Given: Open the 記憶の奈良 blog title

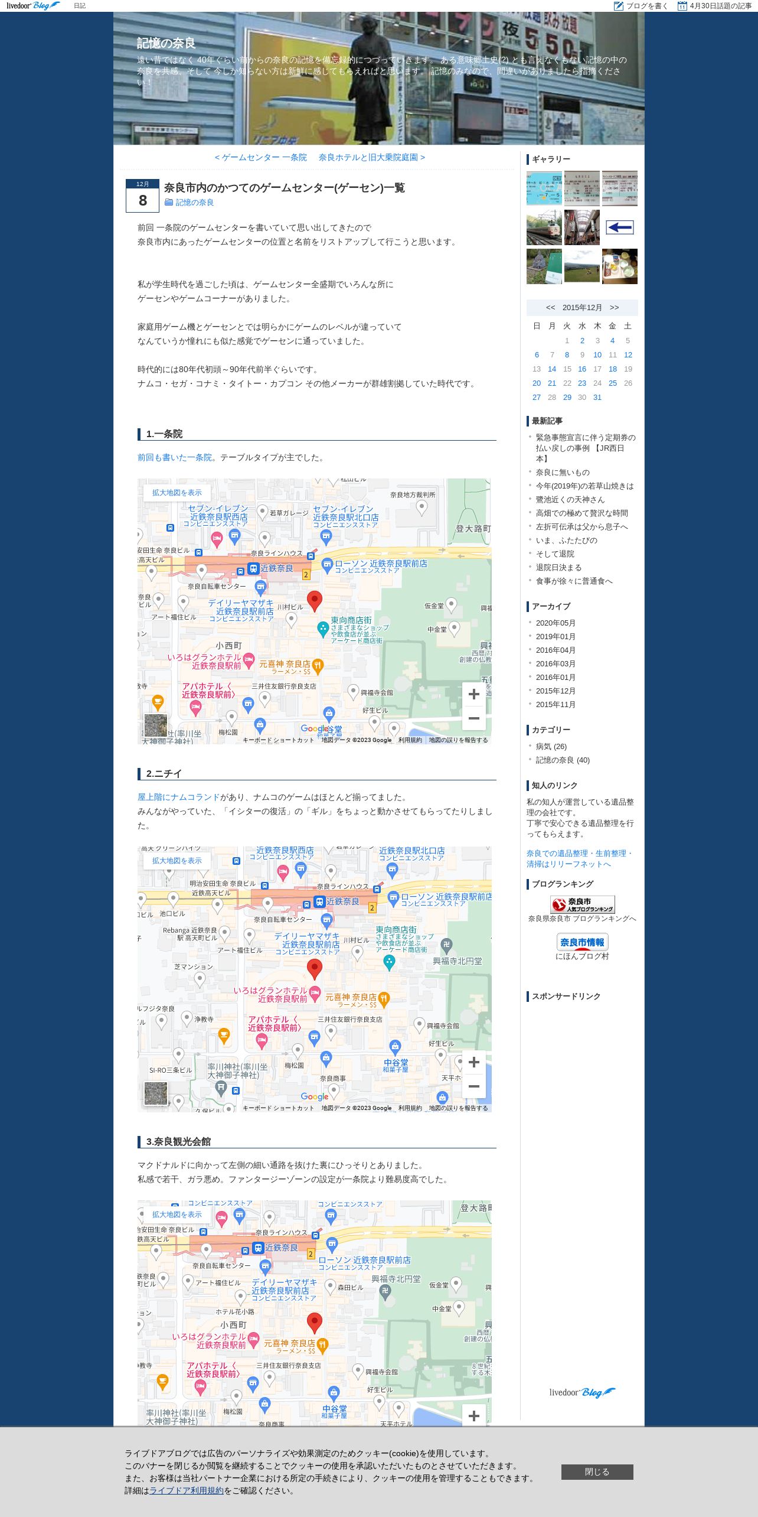Looking at the screenshot, I should 166,43.
